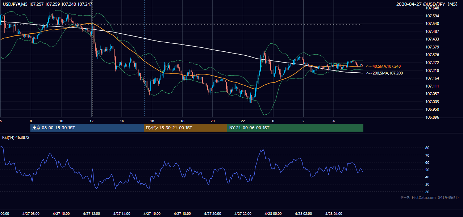Click the RSI 60 level label

tap(427, 162)
